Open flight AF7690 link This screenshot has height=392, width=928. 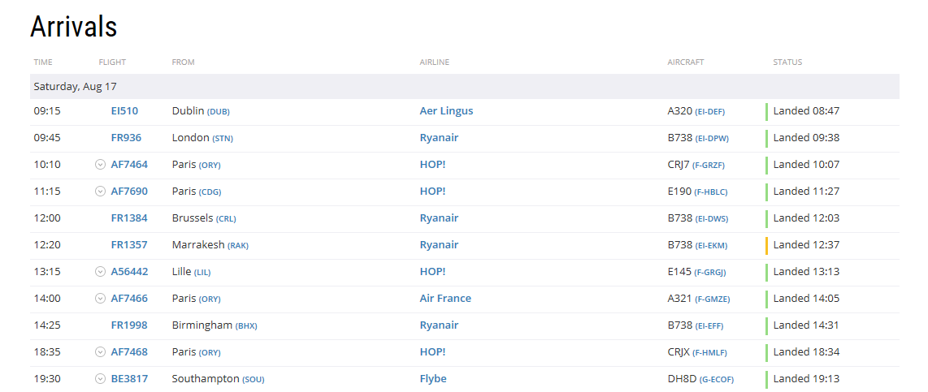pyautogui.click(x=130, y=191)
